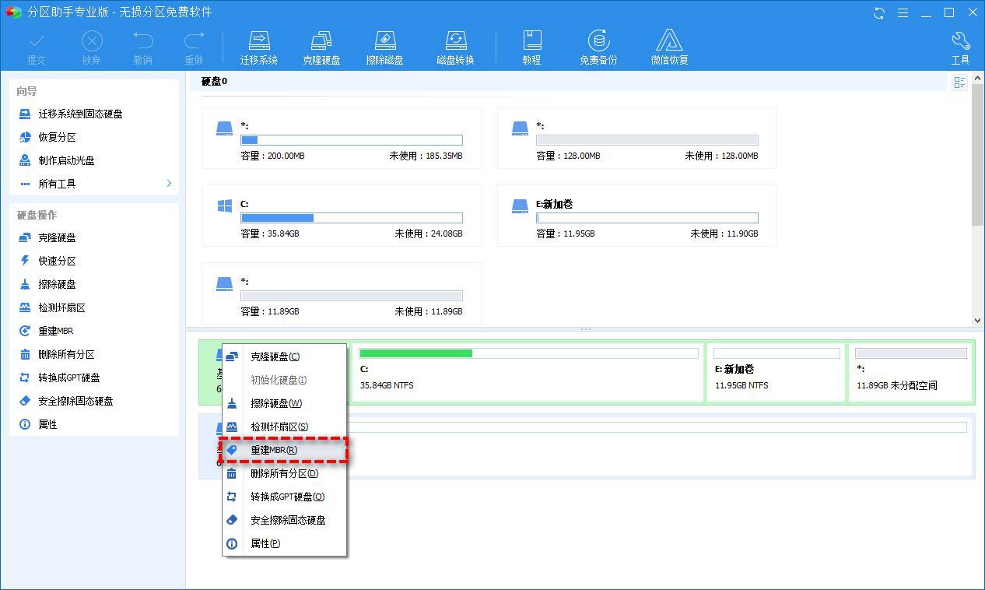
Task: Open the 克隆硬盘 clone disk tool
Action: pyautogui.click(x=321, y=45)
